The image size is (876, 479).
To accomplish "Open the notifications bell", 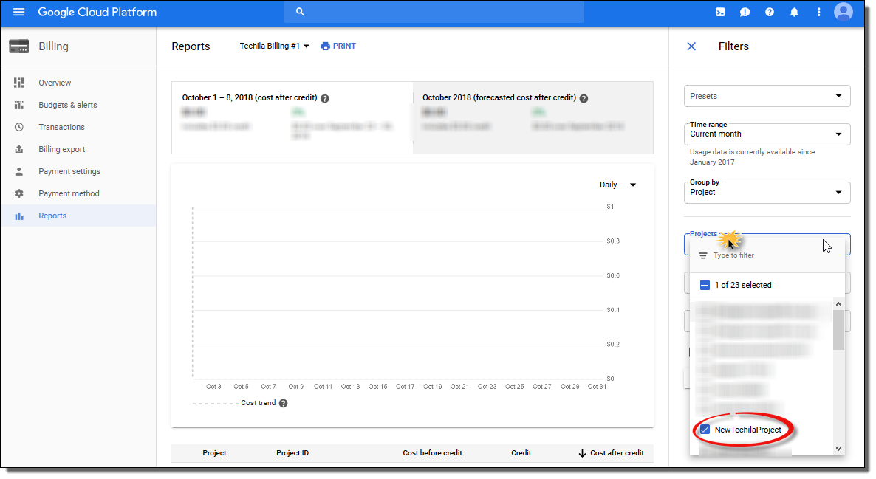I will point(794,13).
